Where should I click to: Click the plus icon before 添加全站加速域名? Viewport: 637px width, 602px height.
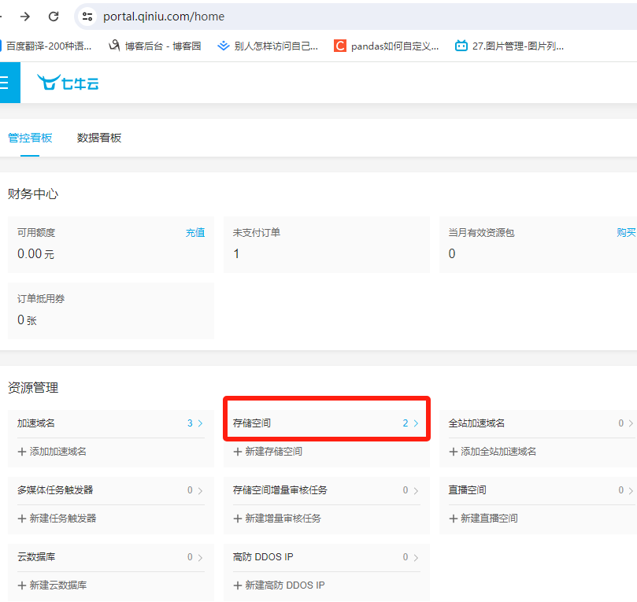click(x=454, y=452)
